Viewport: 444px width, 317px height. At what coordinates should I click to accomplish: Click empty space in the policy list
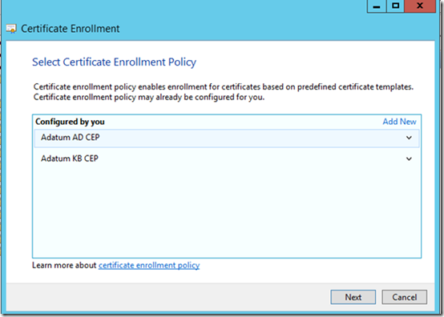(x=227, y=212)
